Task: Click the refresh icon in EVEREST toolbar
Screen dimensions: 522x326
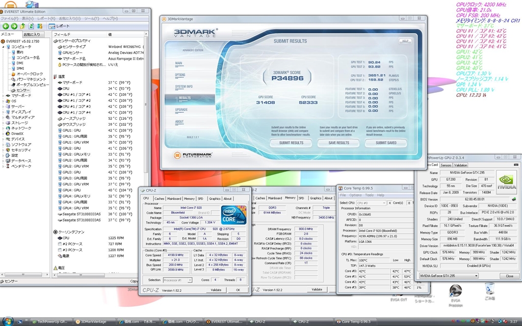Action: tap(32, 26)
